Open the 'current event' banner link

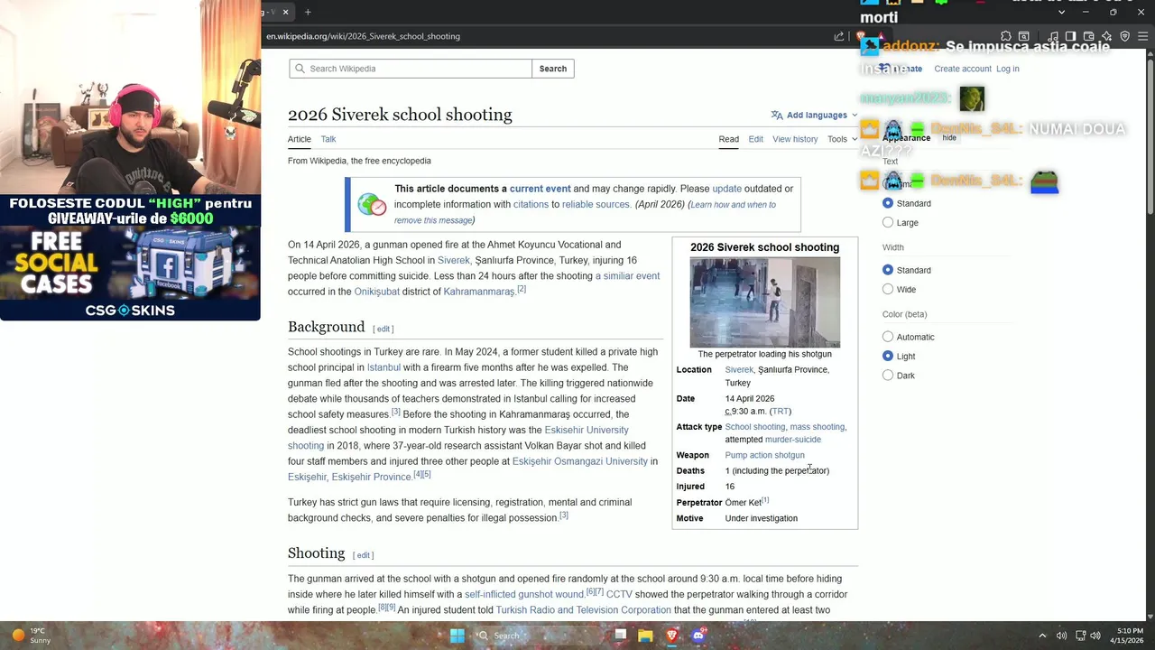coord(540,189)
